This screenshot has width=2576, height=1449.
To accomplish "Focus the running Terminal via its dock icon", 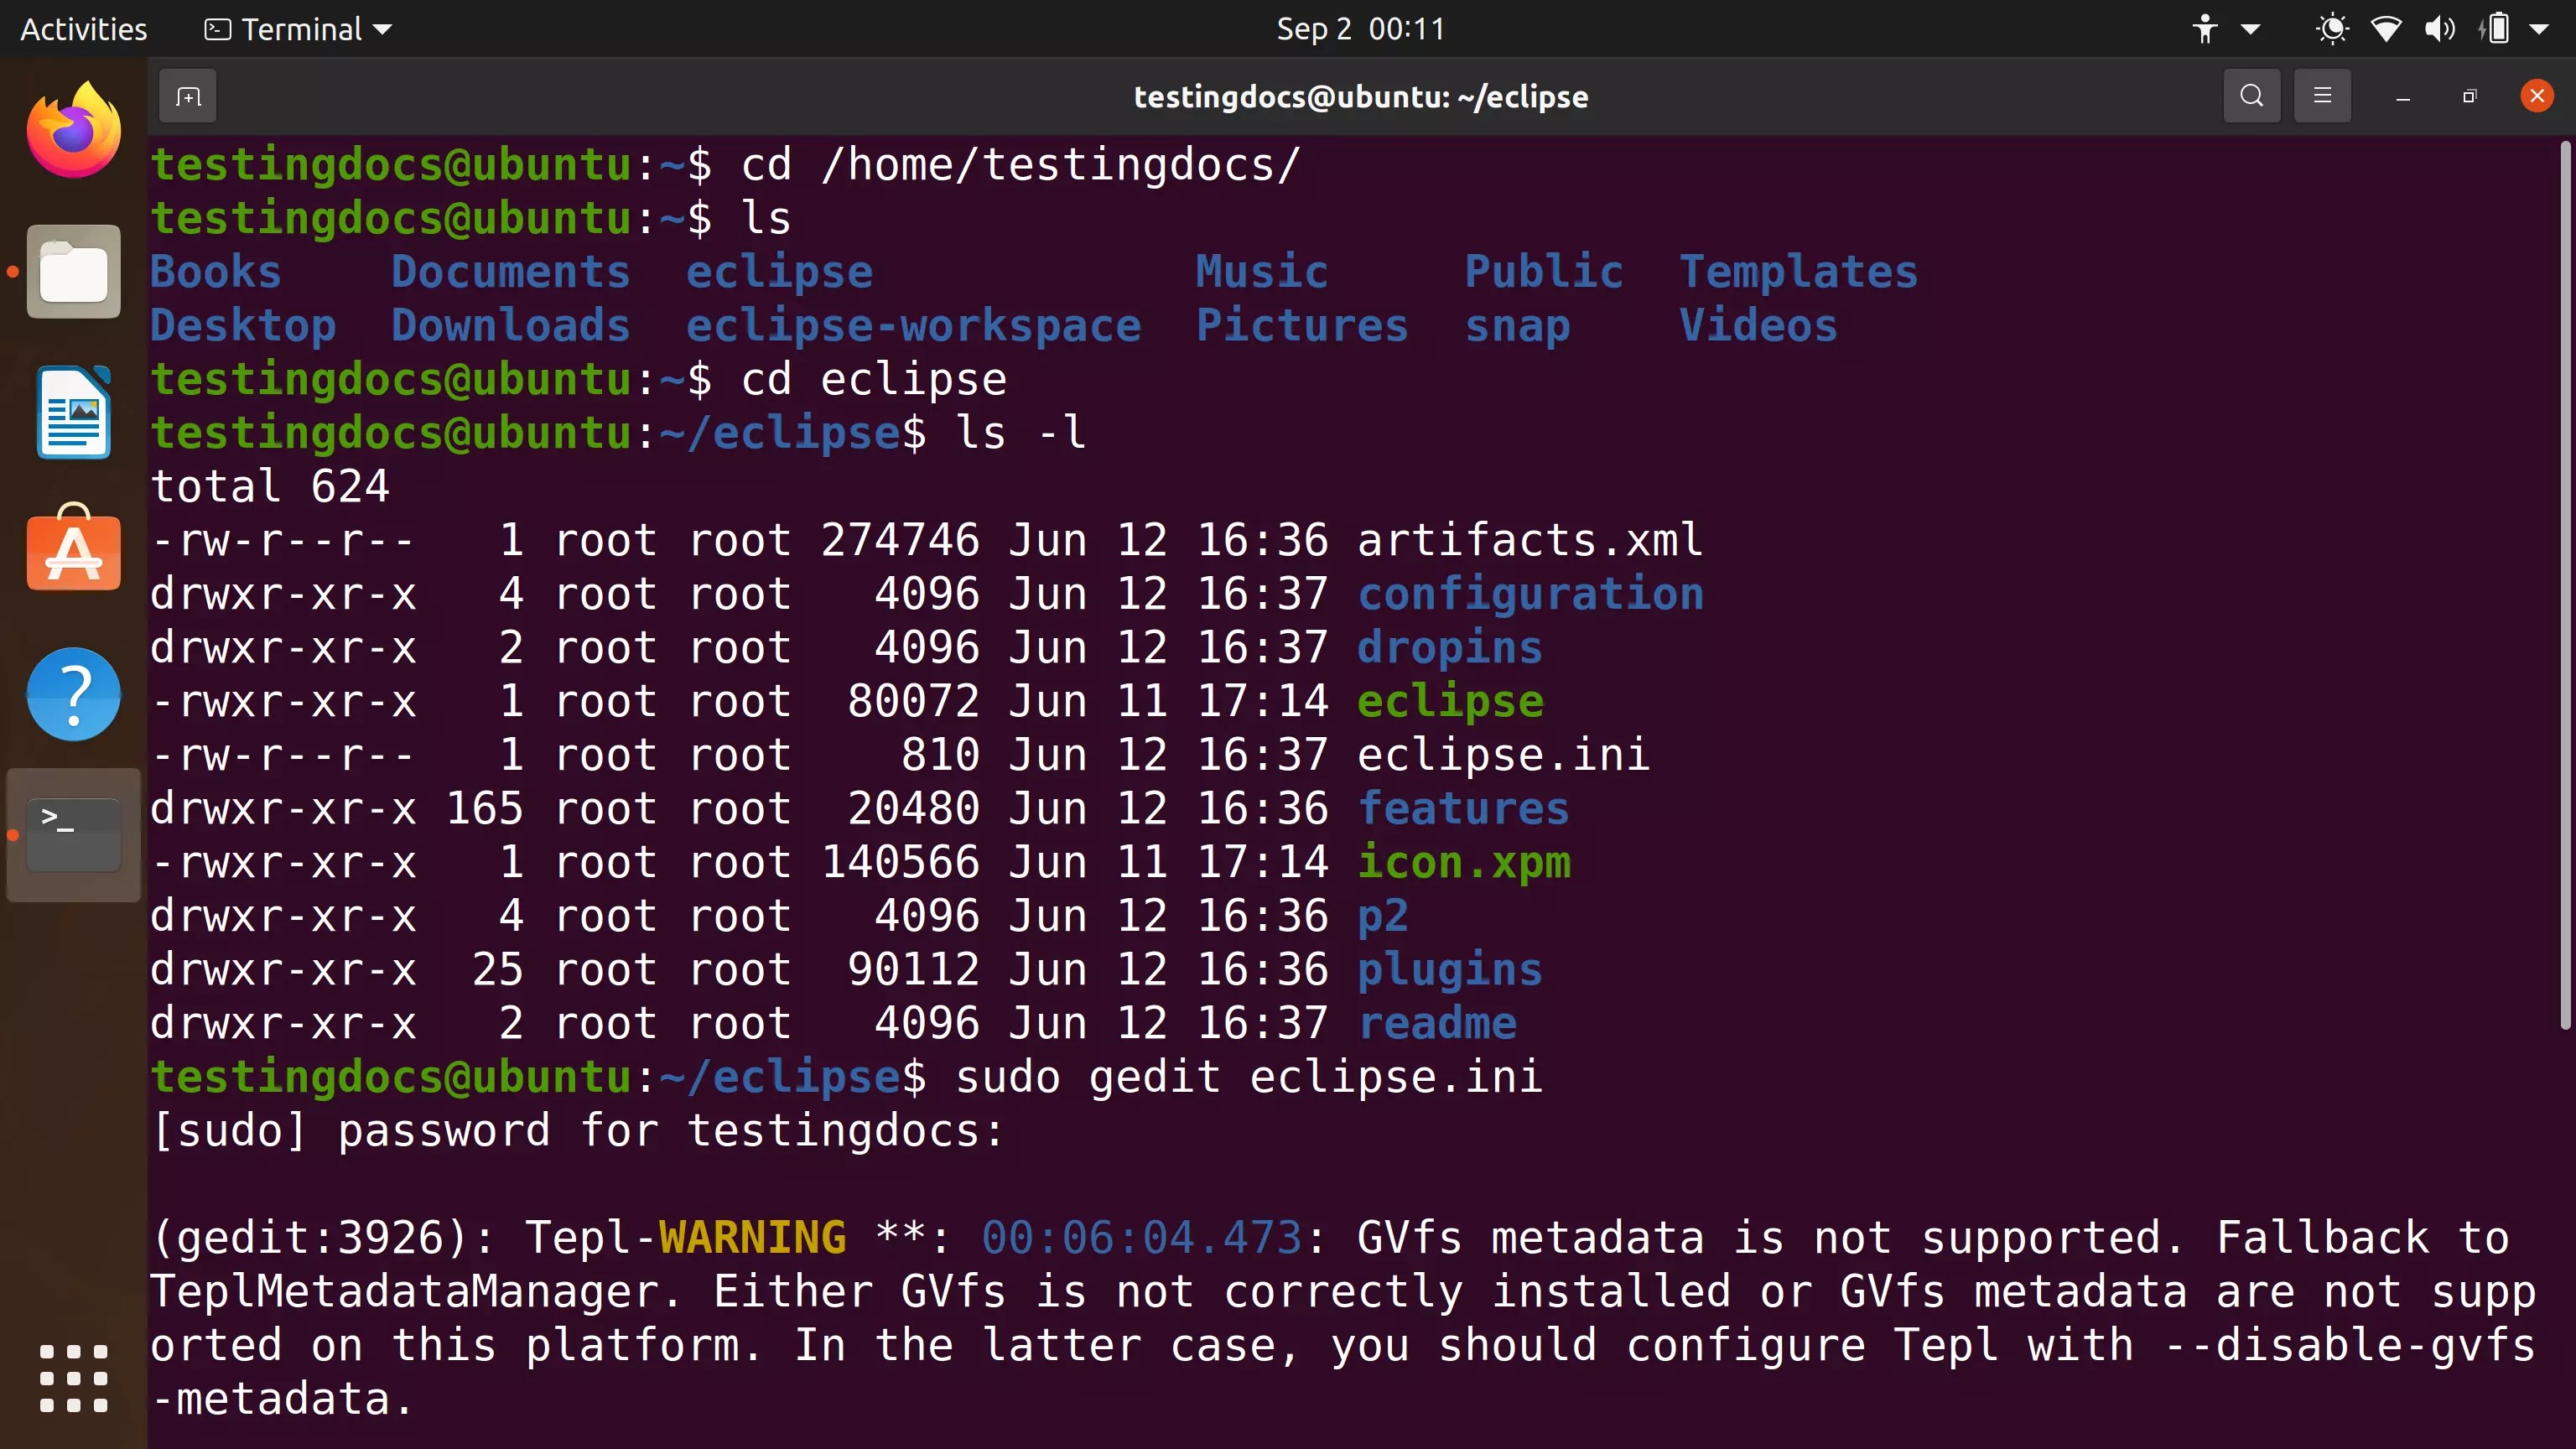I will point(72,833).
